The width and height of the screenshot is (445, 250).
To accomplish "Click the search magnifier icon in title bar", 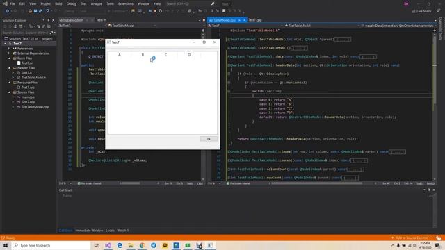I will 213,3.
